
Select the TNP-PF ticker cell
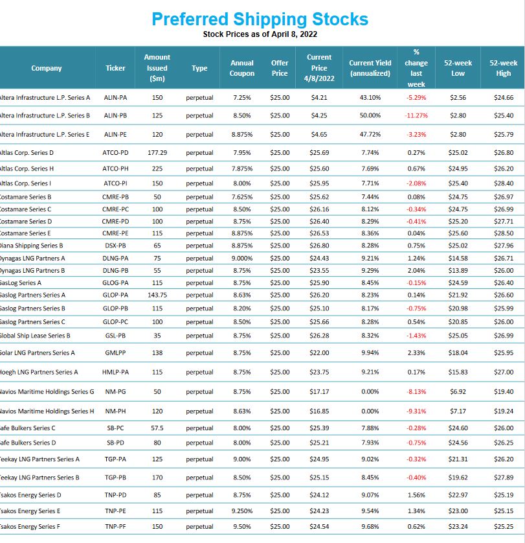click(116, 527)
